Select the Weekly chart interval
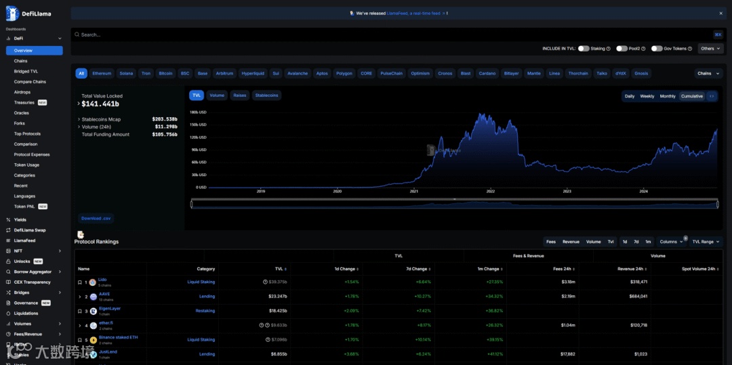The image size is (732, 365). point(647,96)
